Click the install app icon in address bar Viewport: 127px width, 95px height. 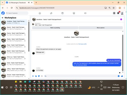(106, 8)
